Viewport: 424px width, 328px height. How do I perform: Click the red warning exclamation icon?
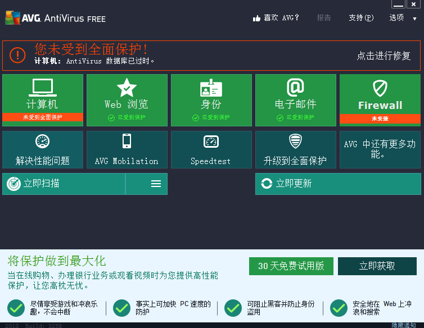(17, 55)
